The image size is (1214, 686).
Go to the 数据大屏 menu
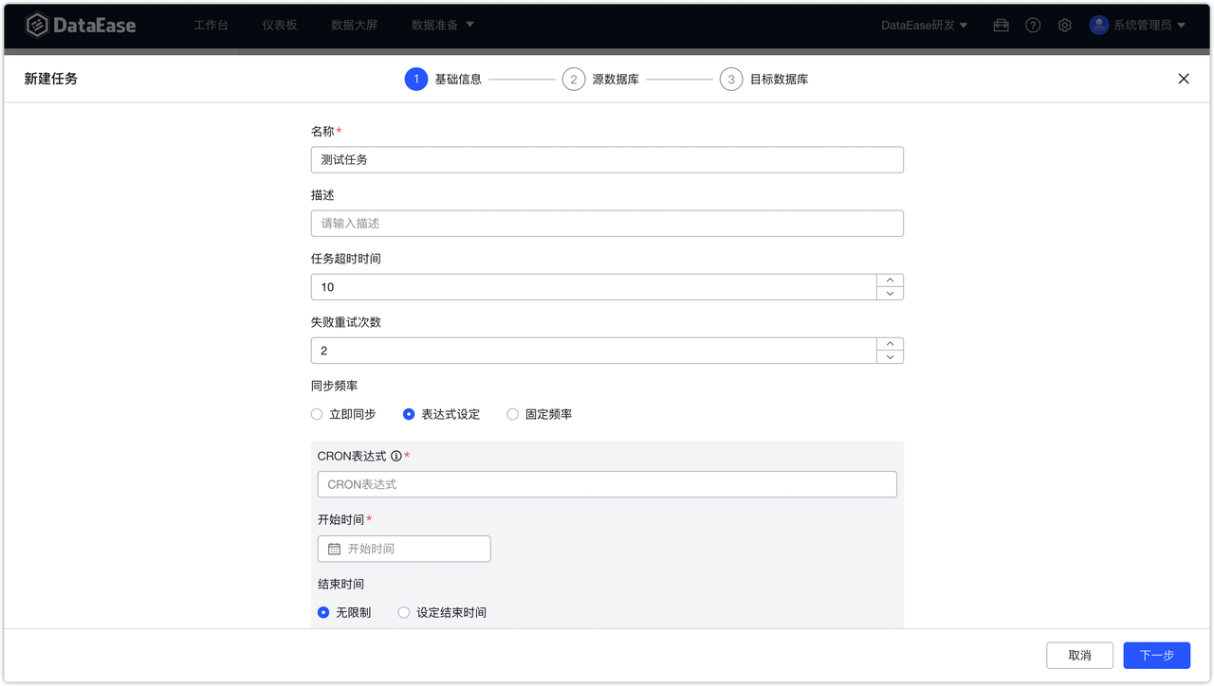pyautogui.click(x=354, y=26)
